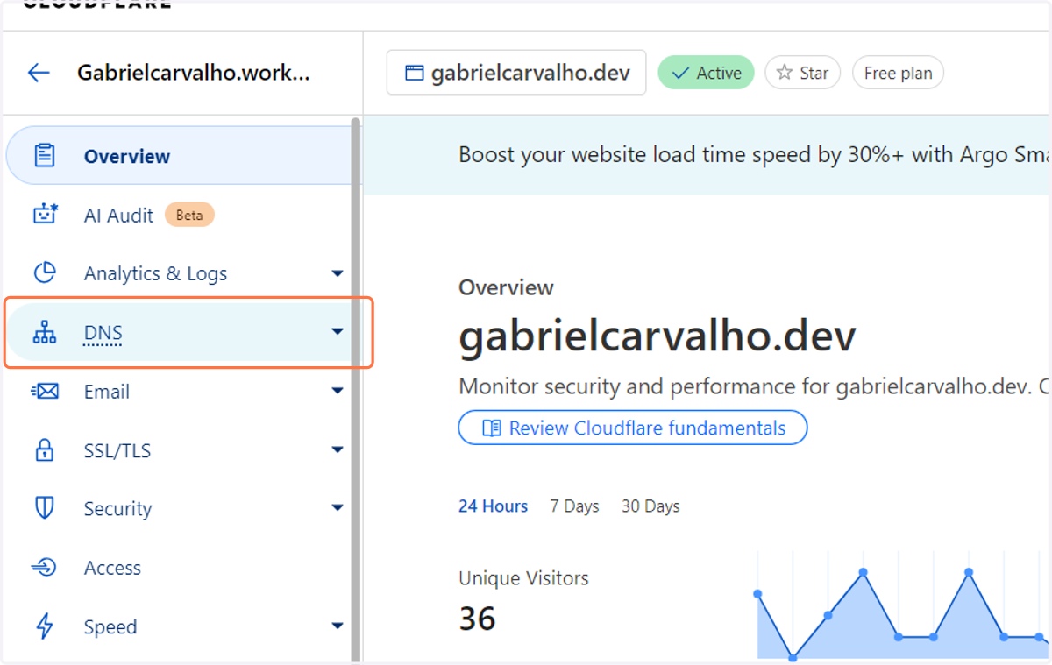1052x665 pixels.
Task: Switch to the 7 Days range
Action: pyautogui.click(x=574, y=506)
